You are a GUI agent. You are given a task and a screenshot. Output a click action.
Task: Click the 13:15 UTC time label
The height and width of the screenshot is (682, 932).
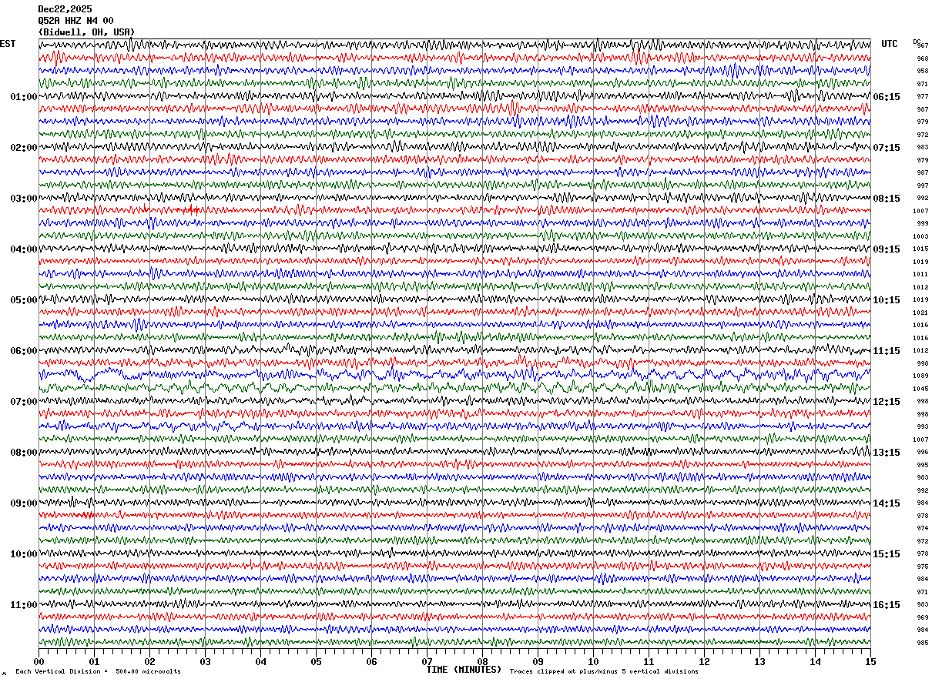[887, 453]
